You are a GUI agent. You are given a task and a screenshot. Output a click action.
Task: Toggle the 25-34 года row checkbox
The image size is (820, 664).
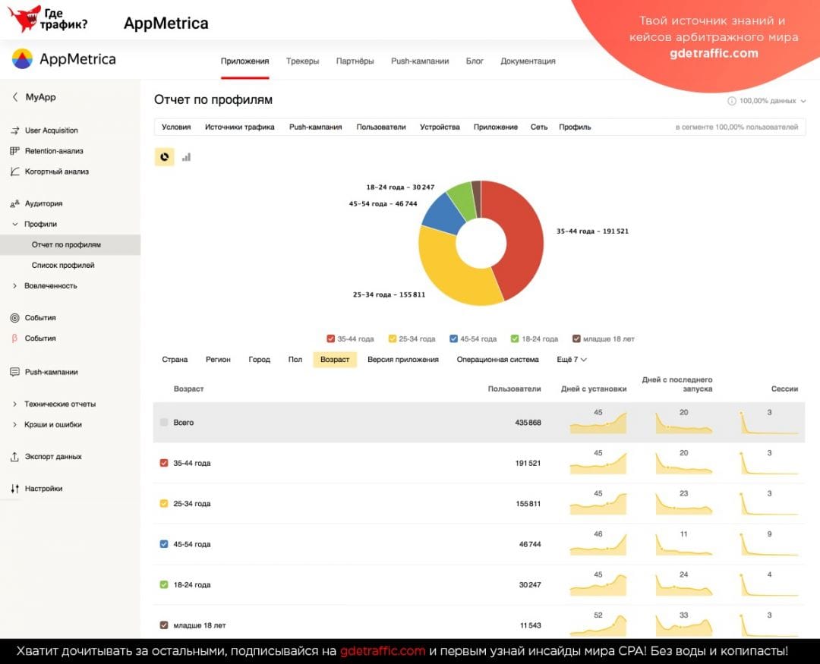coord(164,503)
